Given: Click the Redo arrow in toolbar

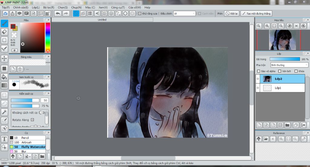Looking at the screenshot, I should (x=66, y=13).
